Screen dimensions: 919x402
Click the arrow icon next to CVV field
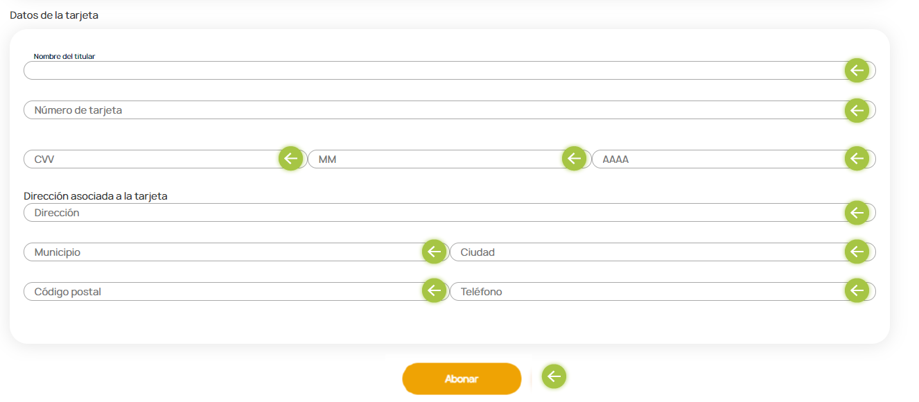click(291, 159)
